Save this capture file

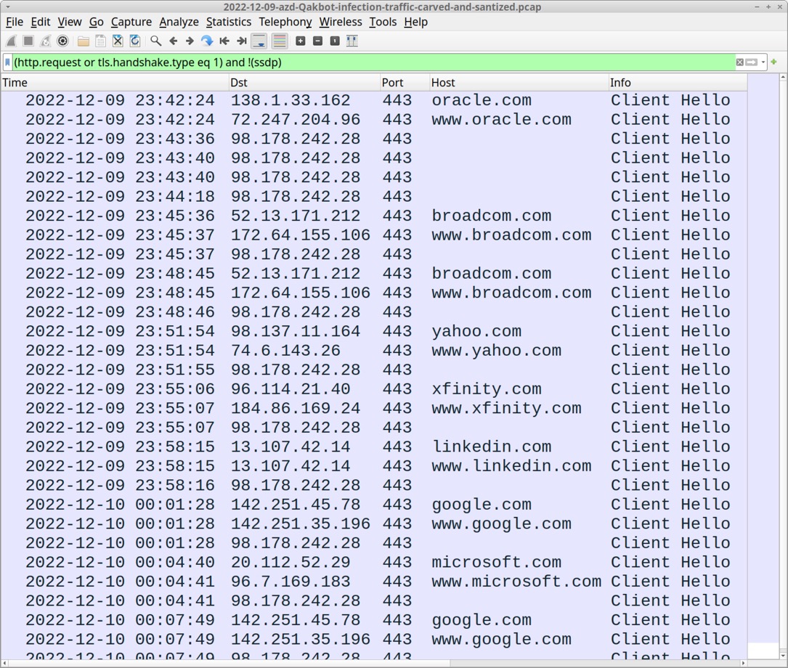click(100, 41)
